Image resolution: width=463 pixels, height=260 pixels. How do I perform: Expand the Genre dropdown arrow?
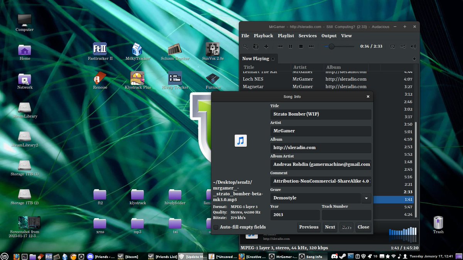pos(366,198)
